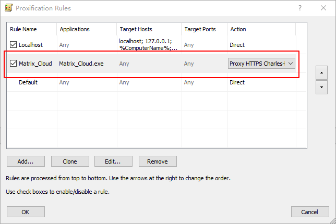
Task: Click the Applications column header
Action: pos(75,29)
